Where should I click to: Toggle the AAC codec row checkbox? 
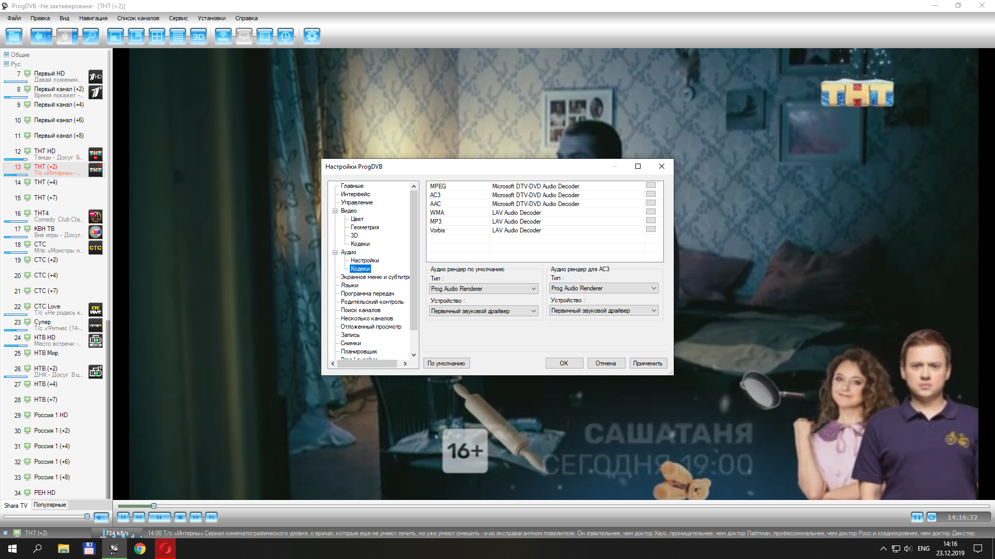click(651, 203)
